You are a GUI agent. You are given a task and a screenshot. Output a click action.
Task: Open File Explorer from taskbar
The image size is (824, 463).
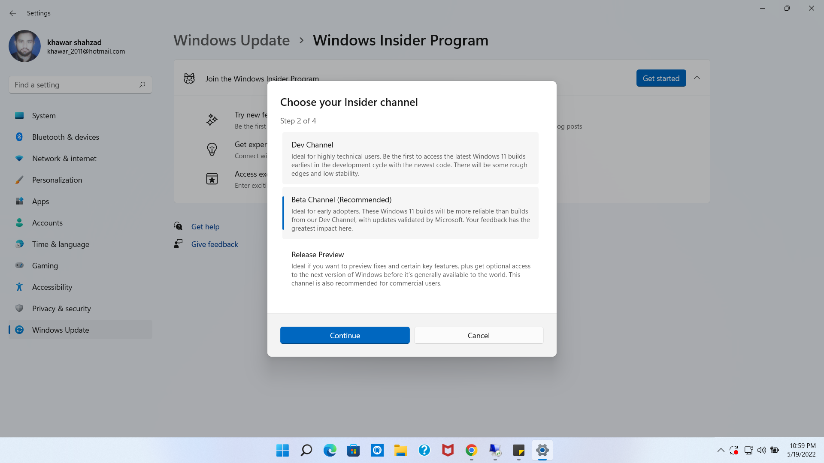point(400,450)
